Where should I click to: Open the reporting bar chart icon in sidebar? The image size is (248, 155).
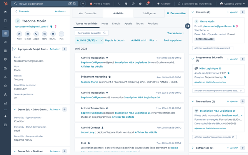click(x=5, y=103)
